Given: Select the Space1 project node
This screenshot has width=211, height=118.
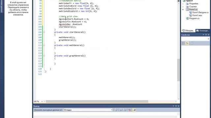Looking at the screenshot, I should (190, 1).
